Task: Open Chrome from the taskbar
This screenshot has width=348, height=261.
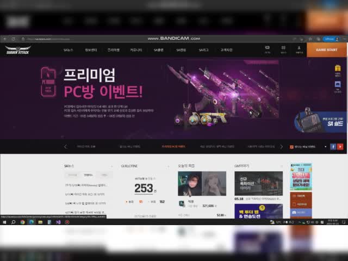Action: tap(22, 222)
